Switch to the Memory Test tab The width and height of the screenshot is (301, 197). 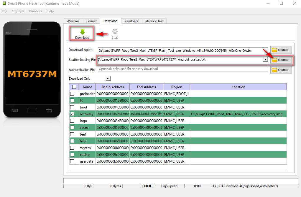pyautogui.click(x=154, y=21)
